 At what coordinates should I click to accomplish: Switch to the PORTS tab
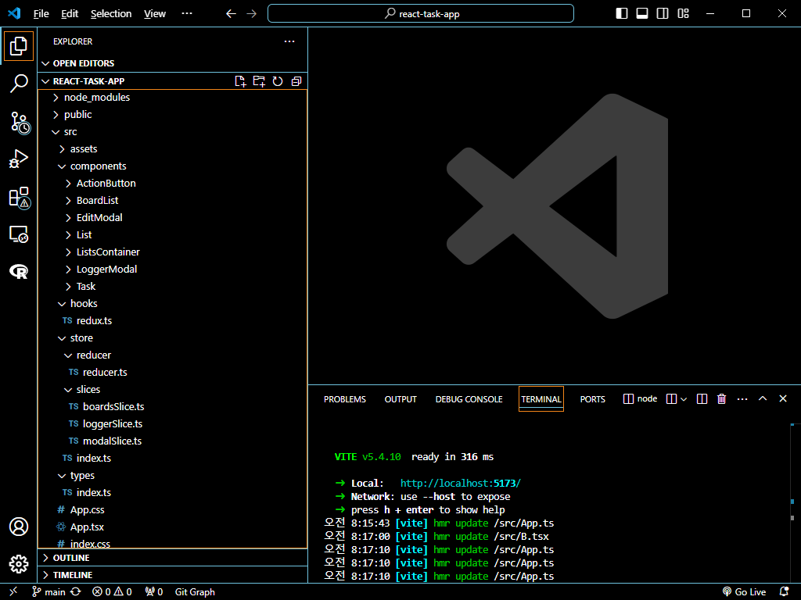pos(593,399)
